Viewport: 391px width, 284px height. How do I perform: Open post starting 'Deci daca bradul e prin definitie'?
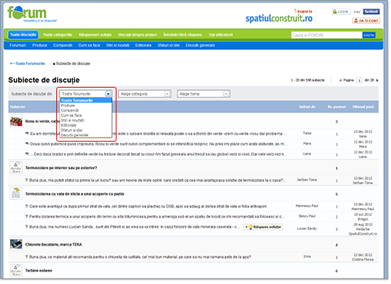coord(159,154)
